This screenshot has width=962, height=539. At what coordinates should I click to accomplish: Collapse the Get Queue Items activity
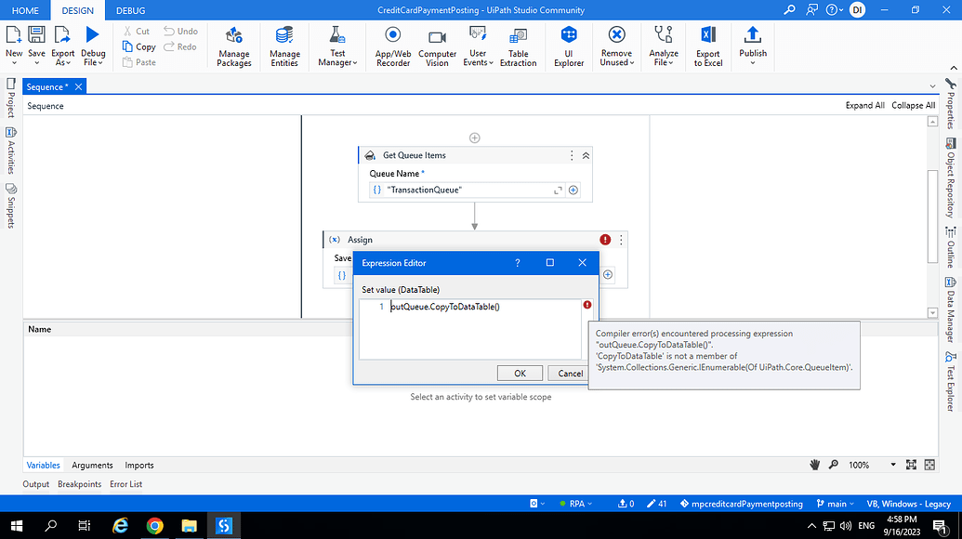pos(584,155)
